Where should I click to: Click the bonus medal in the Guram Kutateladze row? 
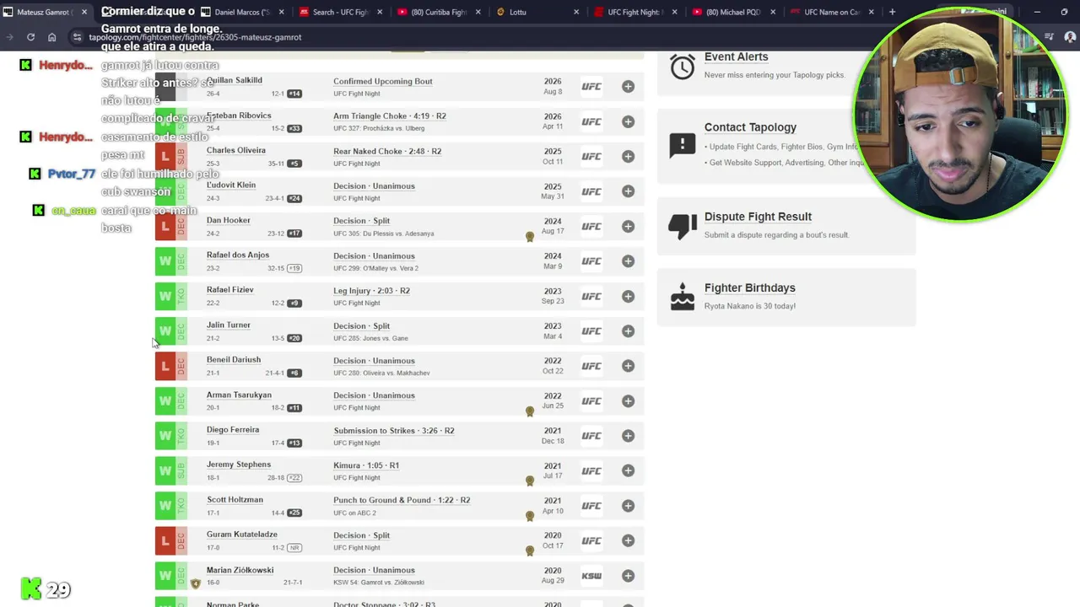pos(530,551)
